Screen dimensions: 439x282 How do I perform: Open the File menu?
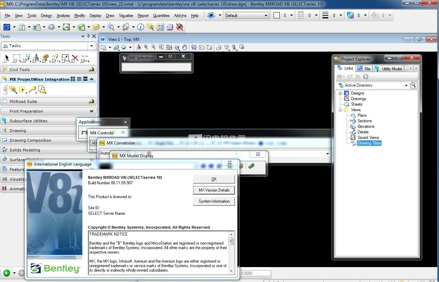click(x=7, y=16)
